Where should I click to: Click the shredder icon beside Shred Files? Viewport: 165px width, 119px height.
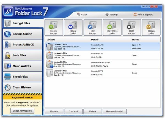(7, 77)
